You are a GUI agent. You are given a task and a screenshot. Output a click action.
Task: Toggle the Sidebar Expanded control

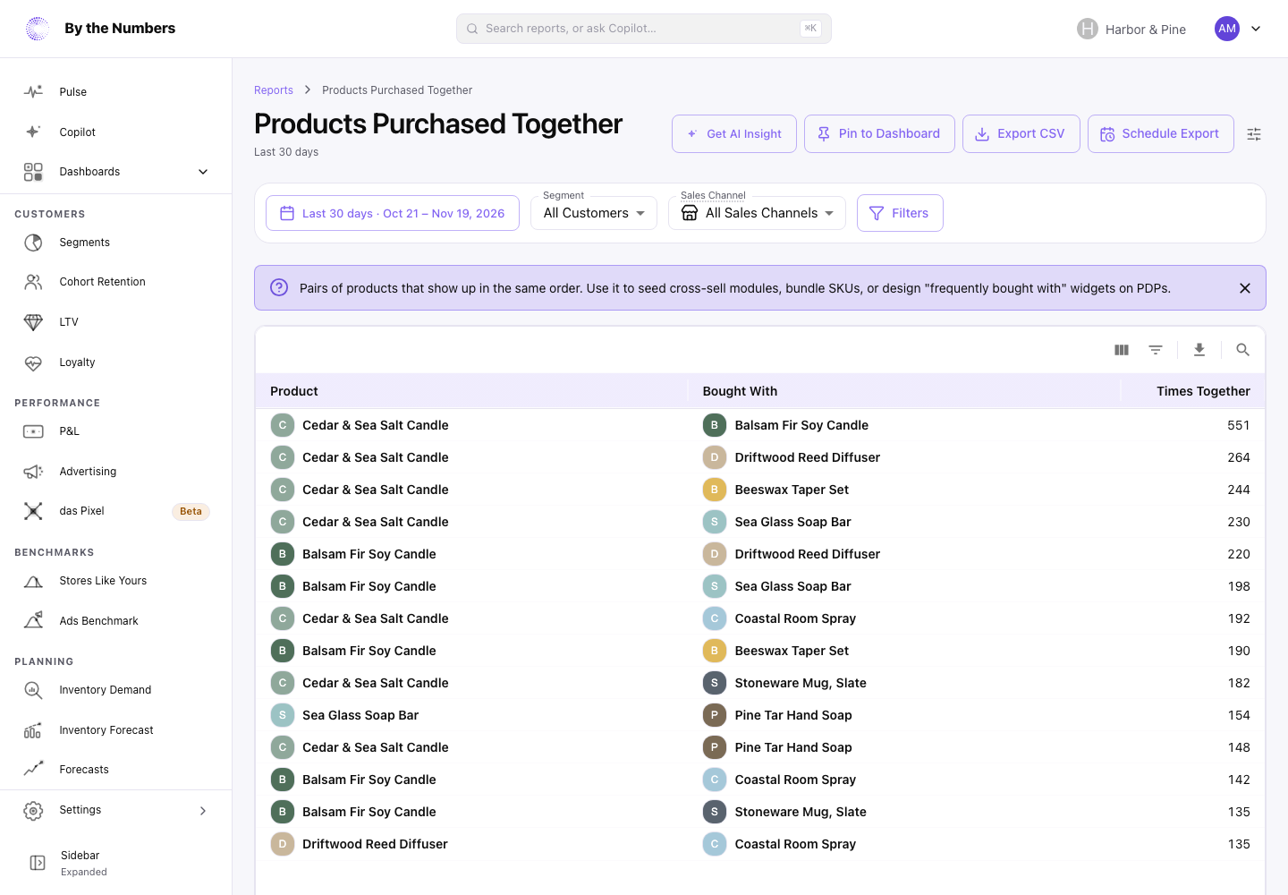[x=116, y=863]
